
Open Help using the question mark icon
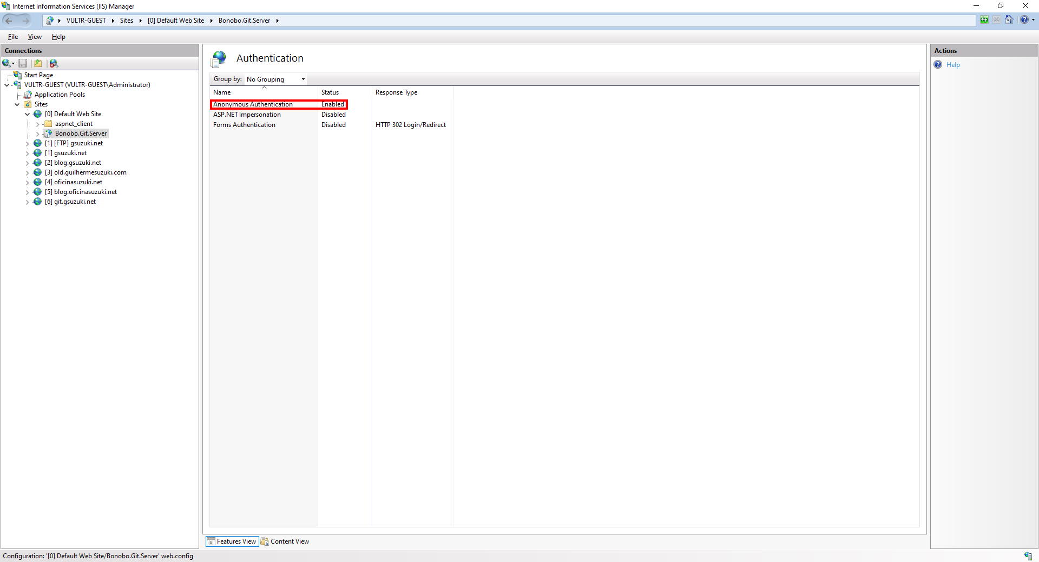(x=1024, y=20)
